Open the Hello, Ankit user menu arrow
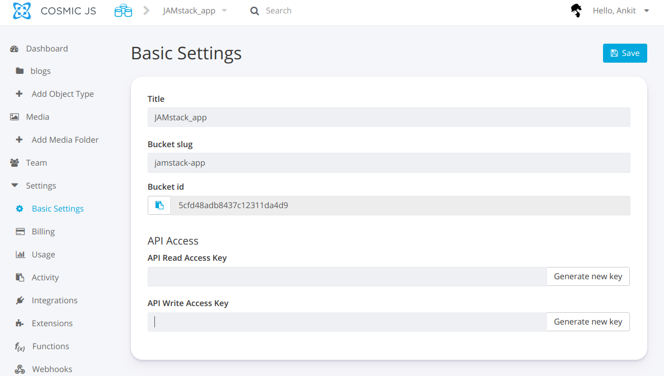Image resolution: width=664 pixels, height=376 pixels. (x=647, y=11)
